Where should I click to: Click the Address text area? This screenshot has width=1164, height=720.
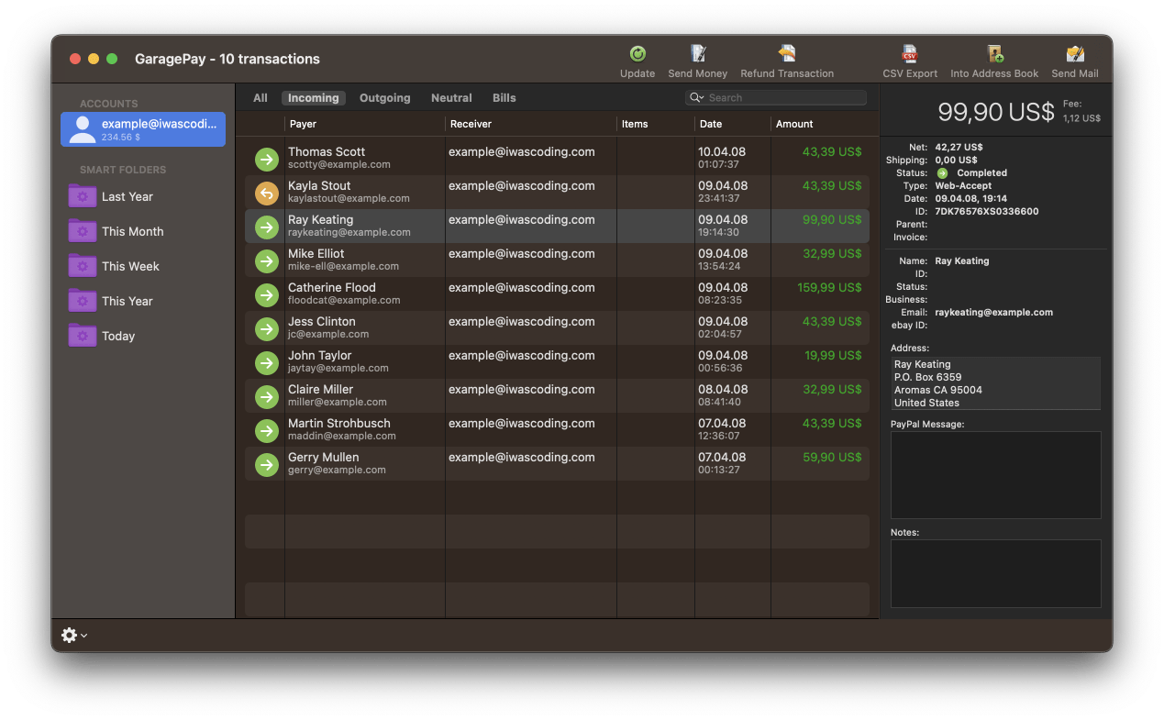pyautogui.click(x=995, y=383)
